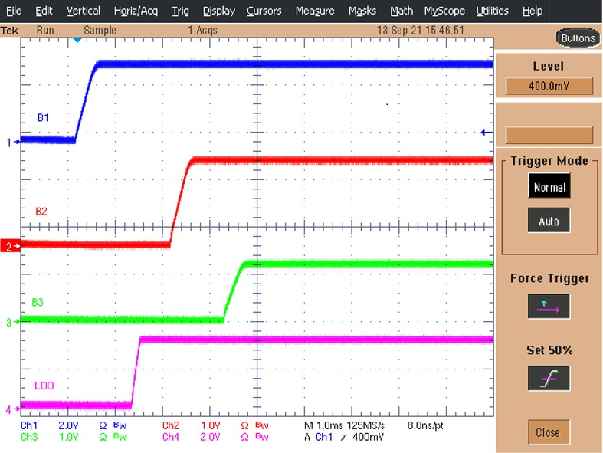The height and width of the screenshot is (453, 603).
Task: Select the red channel 2 marker
Action: coord(10,246)
